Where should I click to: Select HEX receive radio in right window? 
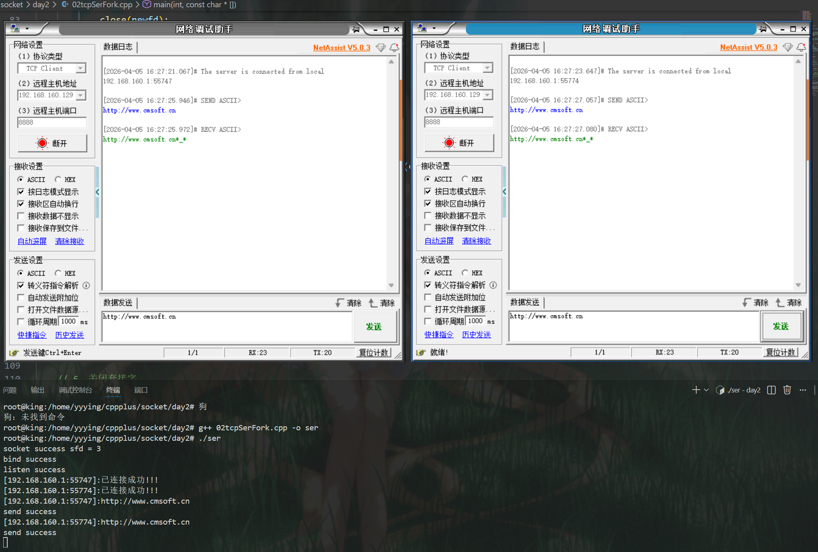click(x=465, y=179)
